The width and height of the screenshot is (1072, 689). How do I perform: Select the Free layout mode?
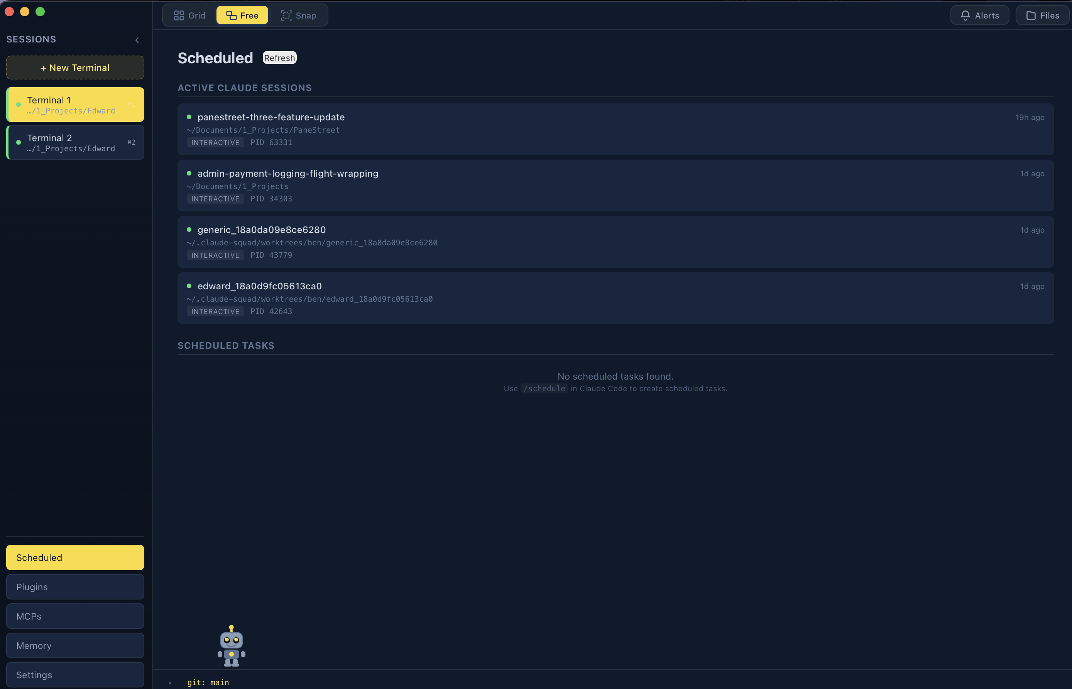pyautogui.click(x=242, y=15)
